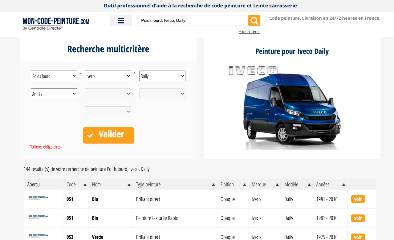Click the Mon-Code-Peinture.com logo

pos(56,24)
